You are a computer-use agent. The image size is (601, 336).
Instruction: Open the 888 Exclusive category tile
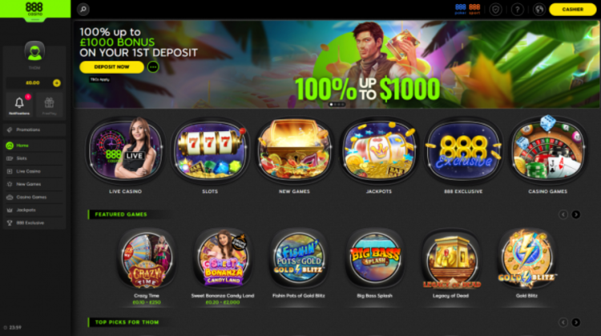463,150
